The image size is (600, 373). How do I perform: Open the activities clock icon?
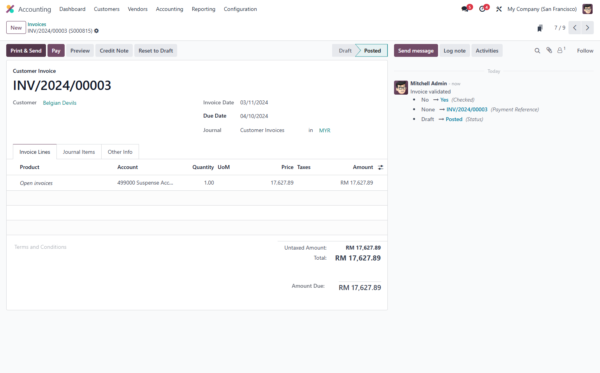pyautogui.click(x=482, y=9)
